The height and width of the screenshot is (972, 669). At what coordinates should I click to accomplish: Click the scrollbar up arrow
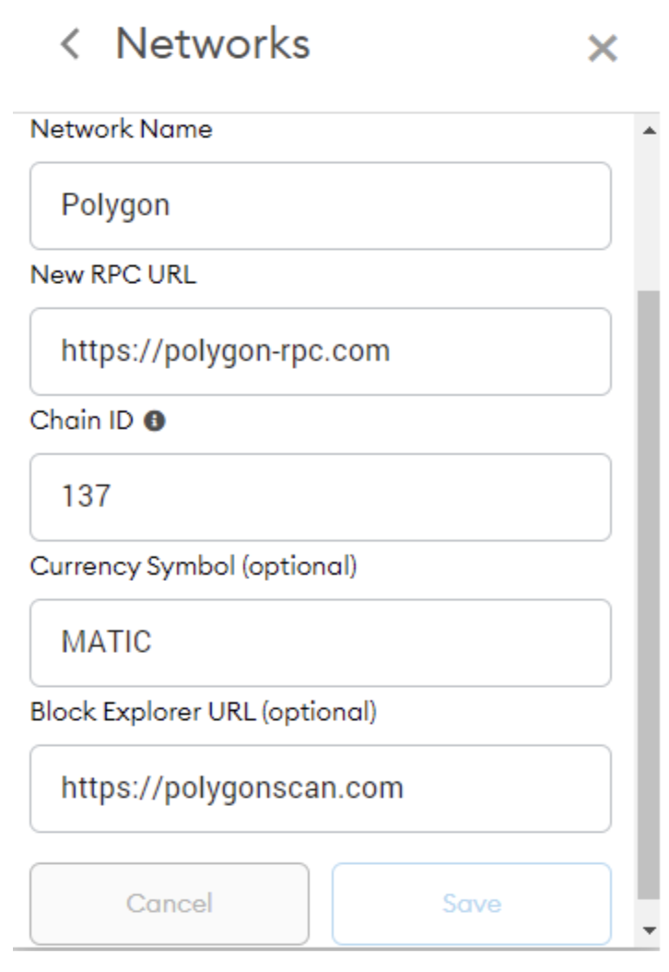point(649,131)
